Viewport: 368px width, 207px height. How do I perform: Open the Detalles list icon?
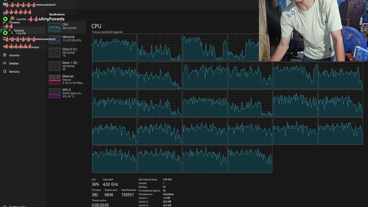pos(5,63)
